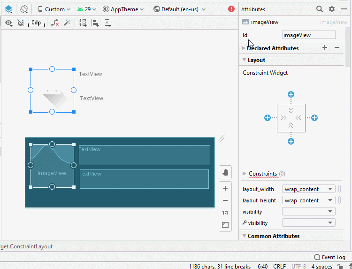Select the upper TextView in design view
The width and height of the screenshot is (352, 269).
[x=91, y=74]
